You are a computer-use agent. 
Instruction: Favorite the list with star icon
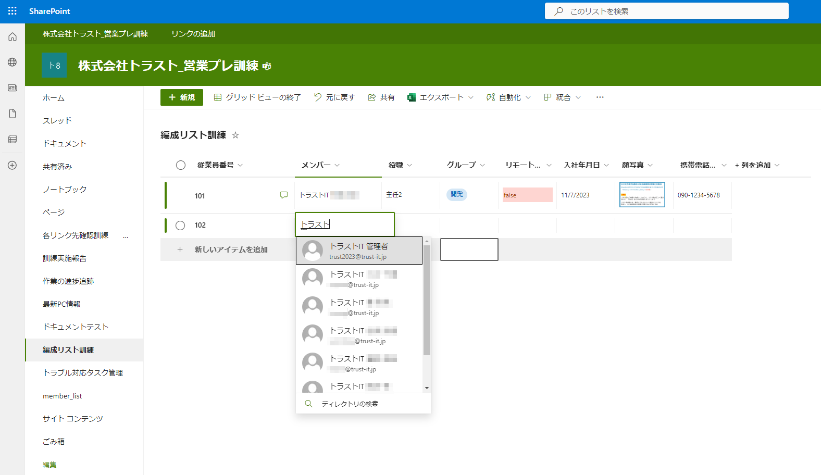235,135
